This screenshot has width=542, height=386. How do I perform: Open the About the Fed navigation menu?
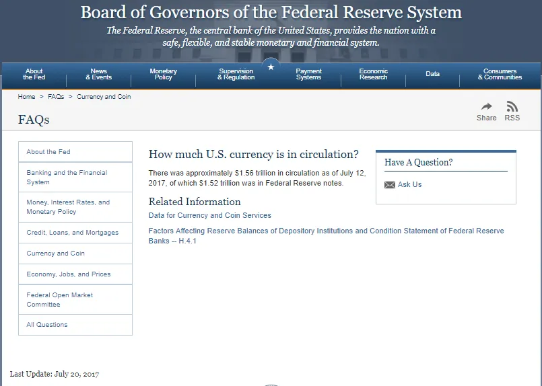pyautogui.click(x=34, y=74)
